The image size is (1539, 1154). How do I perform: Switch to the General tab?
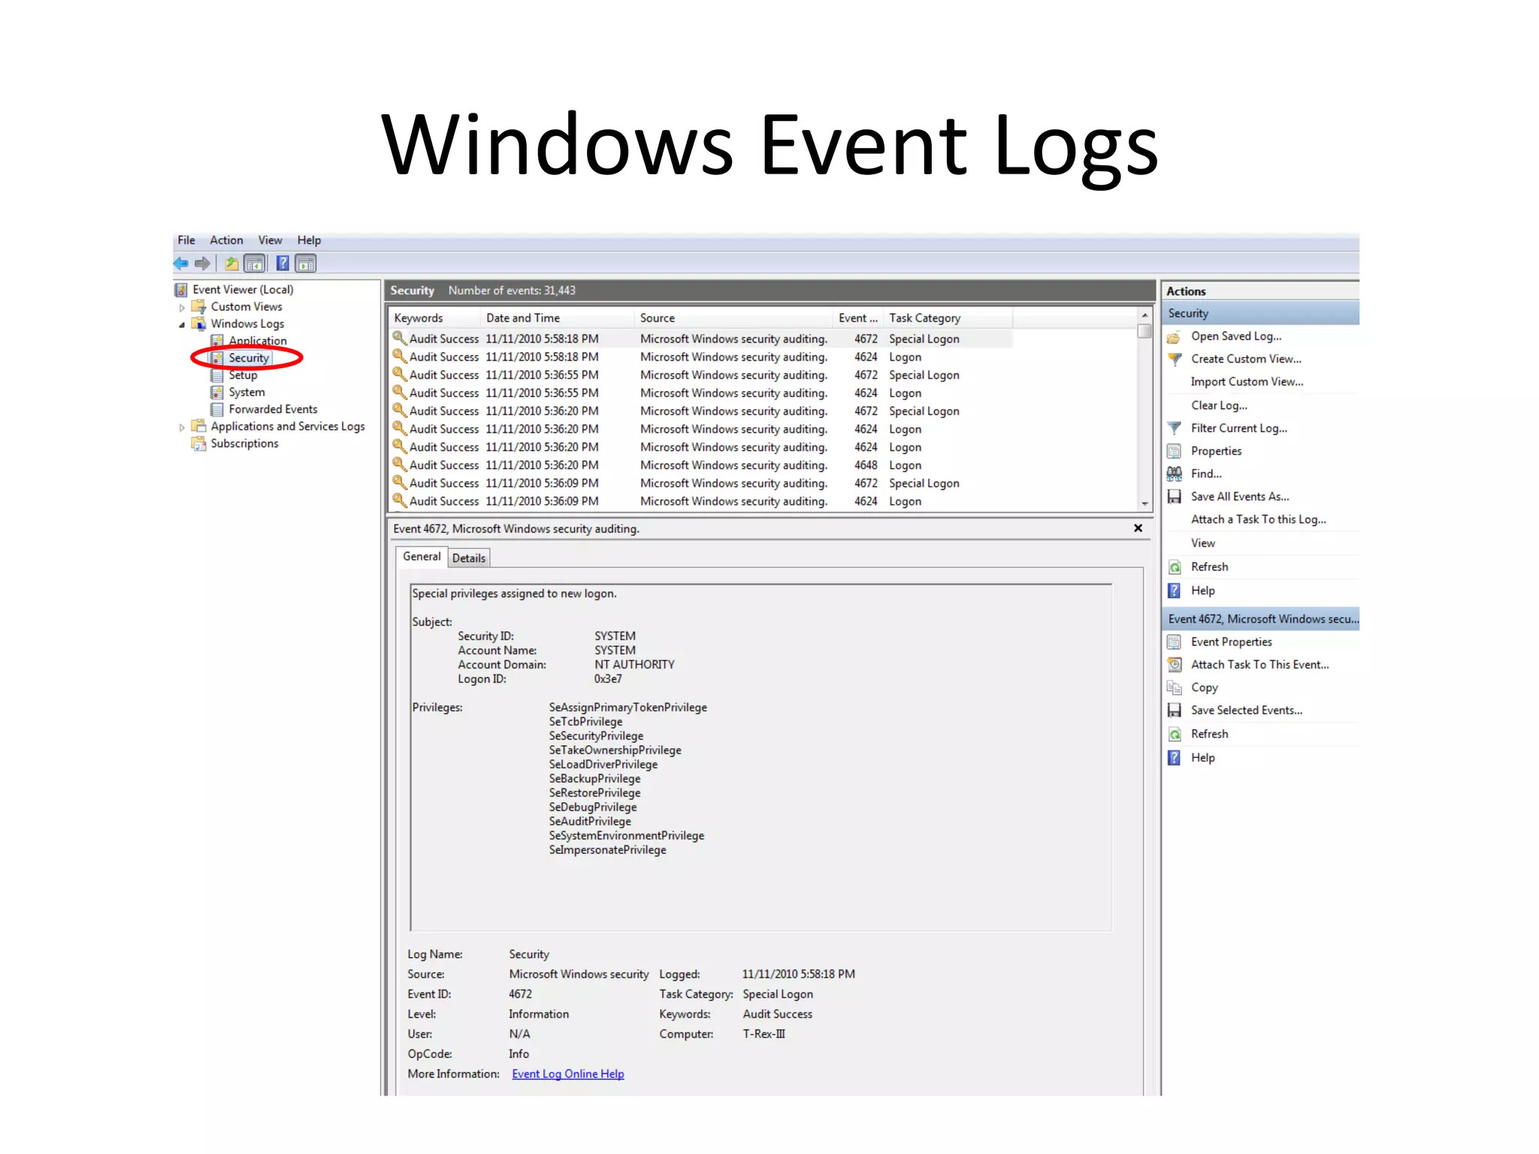(x=422, y=557)
